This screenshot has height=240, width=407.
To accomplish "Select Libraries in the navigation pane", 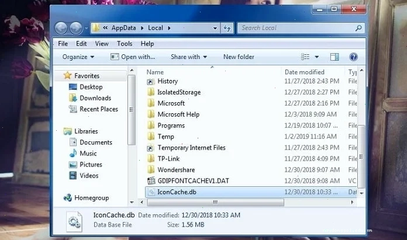I will pos(86,131).
